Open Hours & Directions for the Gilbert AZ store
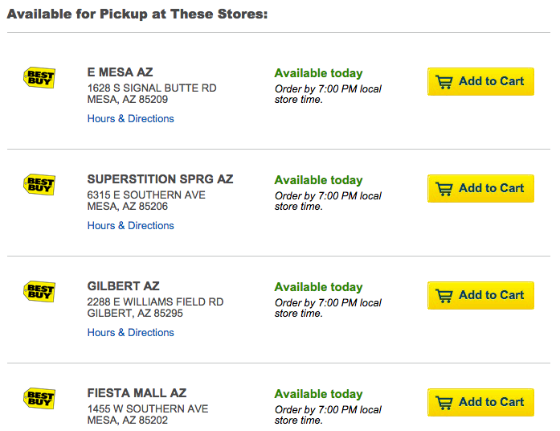560x431 pixels. 130,333
